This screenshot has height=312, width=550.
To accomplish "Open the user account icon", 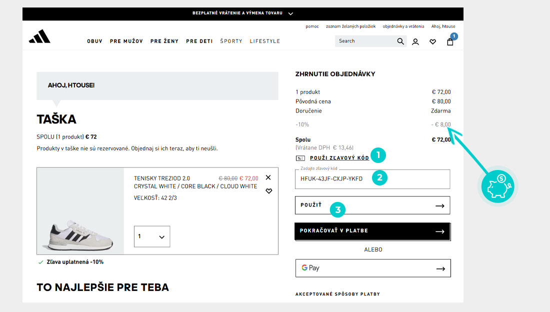I will (x=415, y=42).
